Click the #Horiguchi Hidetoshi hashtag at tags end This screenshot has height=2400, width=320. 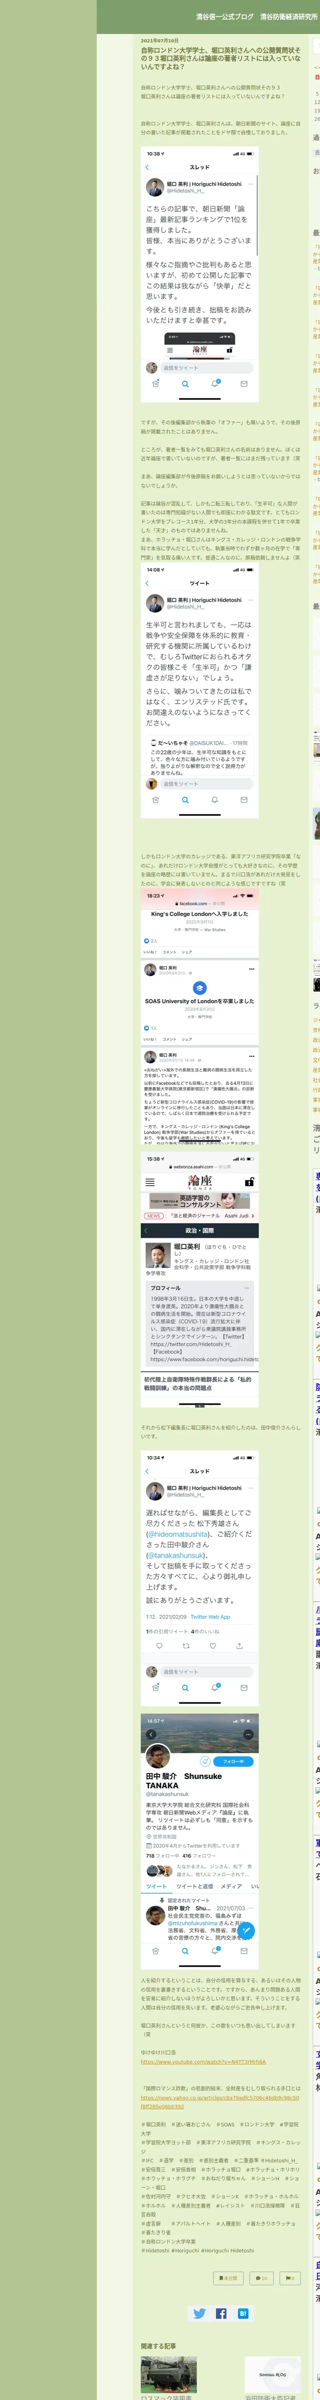click(x=228, y=2250)
